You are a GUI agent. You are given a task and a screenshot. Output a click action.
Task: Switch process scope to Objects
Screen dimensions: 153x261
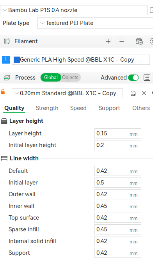click(70, 78)
